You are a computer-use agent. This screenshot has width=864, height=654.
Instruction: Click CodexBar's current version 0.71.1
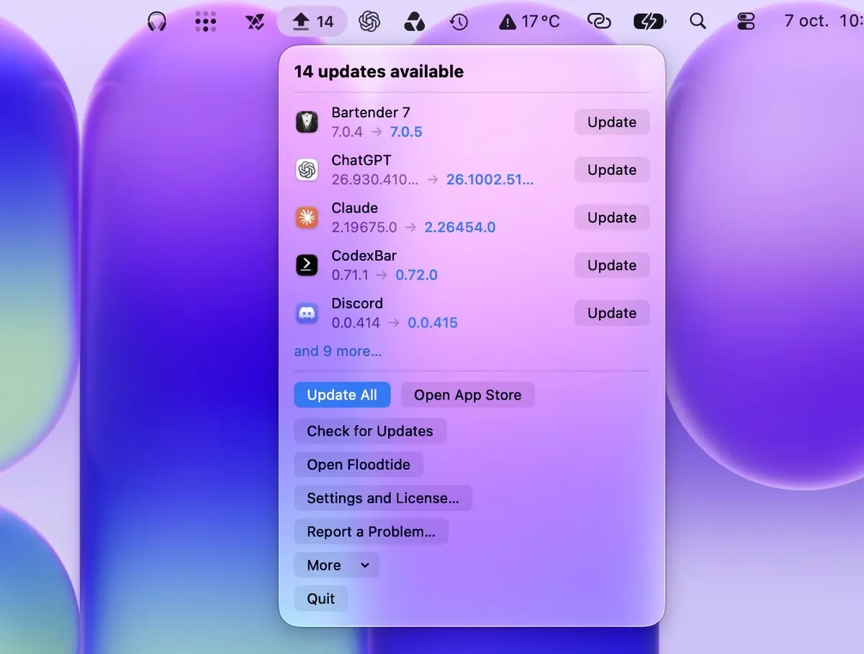point(350,275)
